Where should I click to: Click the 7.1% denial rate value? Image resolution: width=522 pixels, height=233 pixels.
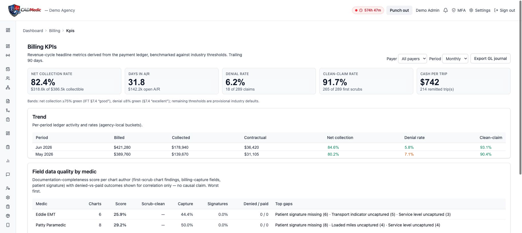409,154
